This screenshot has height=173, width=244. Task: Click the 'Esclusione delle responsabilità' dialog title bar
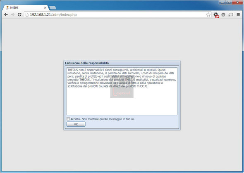(122, 63)
